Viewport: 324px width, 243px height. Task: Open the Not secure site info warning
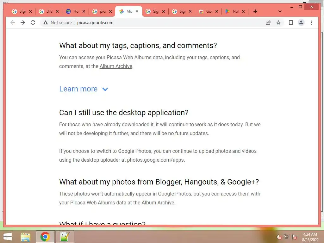58,22
